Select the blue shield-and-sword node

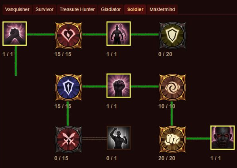tap(69, 87)
